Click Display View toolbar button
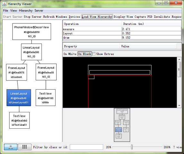The width and height of the screenshot is (184, 154). click(x=123, y=17)
